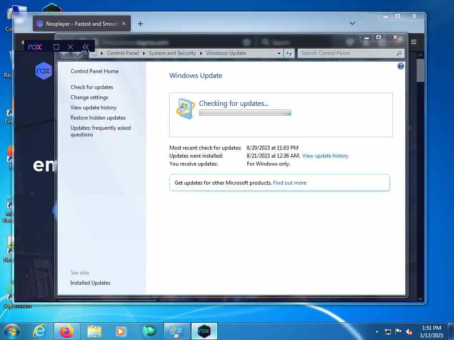
Task: Open network status tray icon
Action: click(387, 332)
